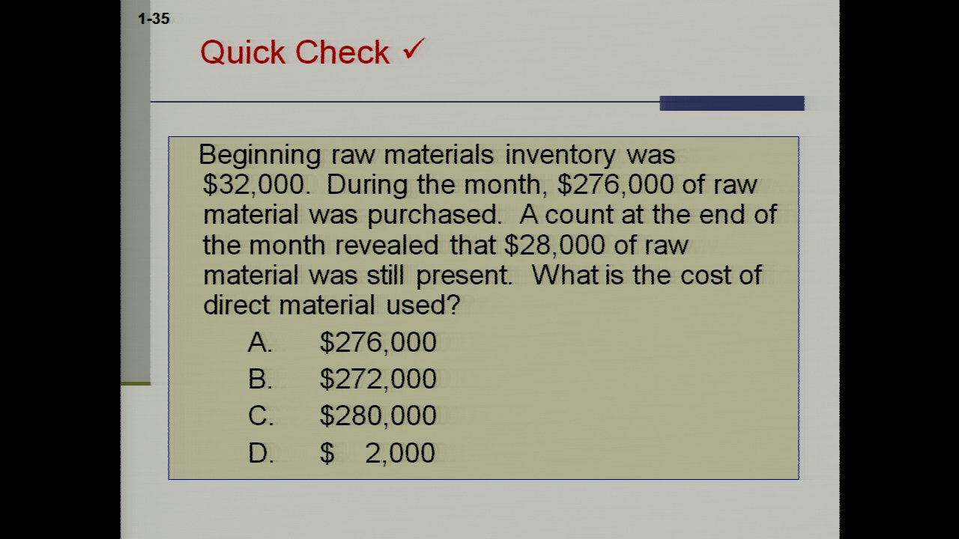959x539 pixels.
Task: Click the word 'purchased' in the question
Action: click(433, 216)
